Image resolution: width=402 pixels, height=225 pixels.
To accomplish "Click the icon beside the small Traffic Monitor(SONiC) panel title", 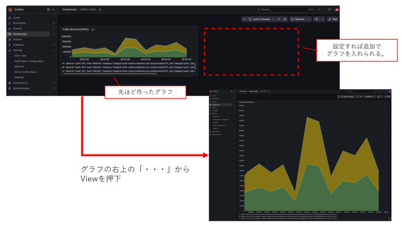I will tap(93, 30).
